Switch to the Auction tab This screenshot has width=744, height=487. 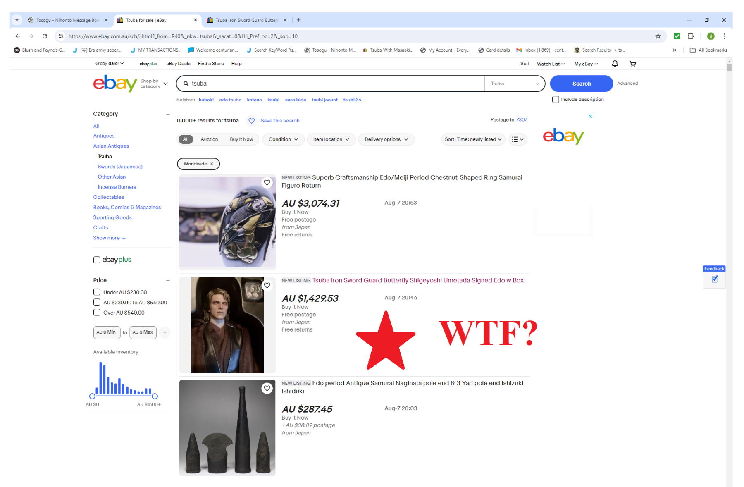click(x=209, y=139)
